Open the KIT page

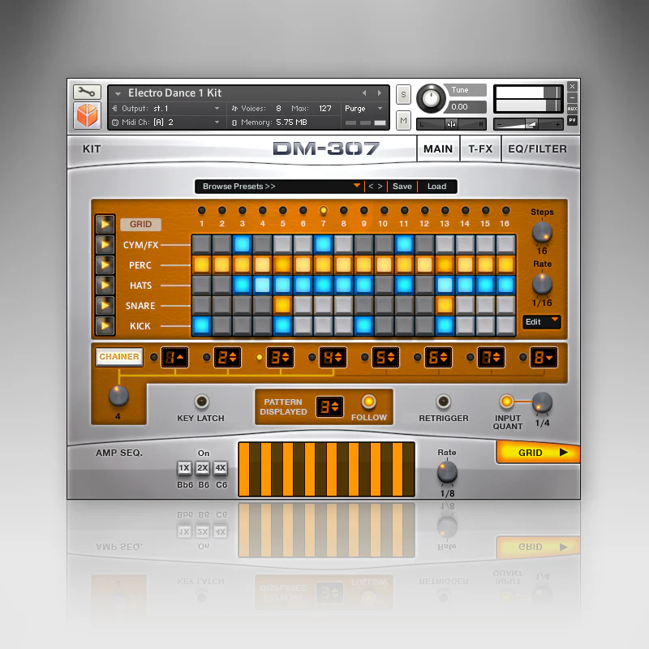click(92, 149)
